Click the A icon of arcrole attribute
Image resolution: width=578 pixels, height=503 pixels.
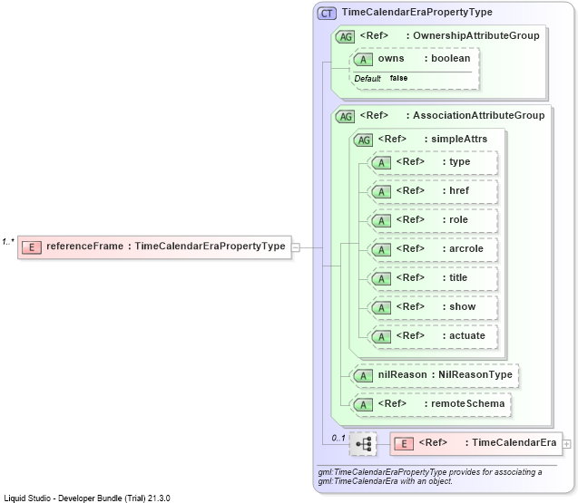[x=381, y=250]
